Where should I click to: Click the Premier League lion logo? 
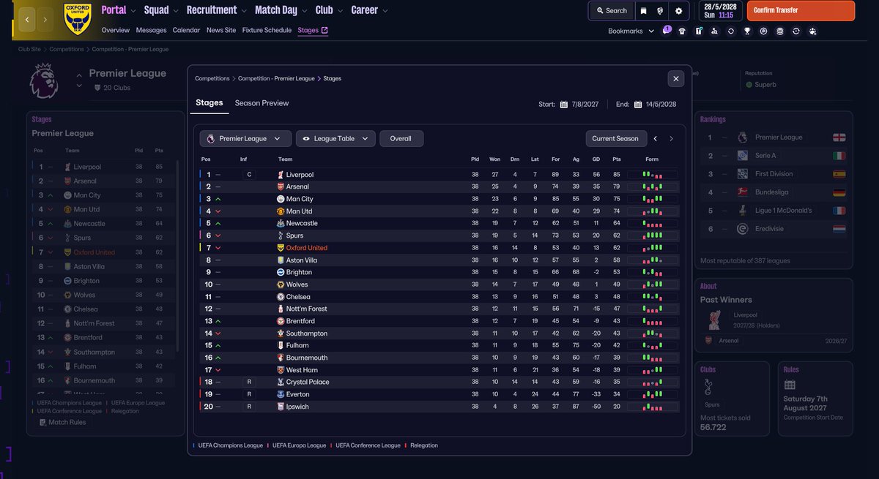tap(43, 80)
